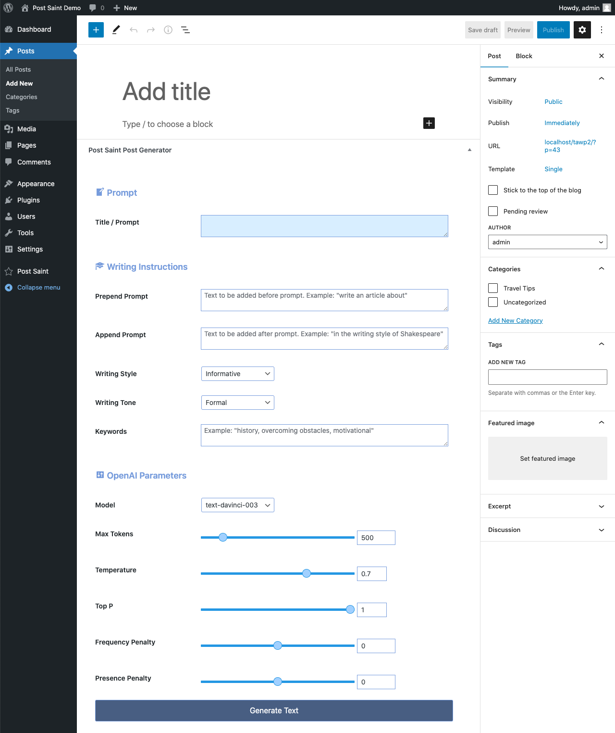Click the Add New Category link
This screenshot has width=615, height=733.
pyautogui.click(x=516, y=320)
